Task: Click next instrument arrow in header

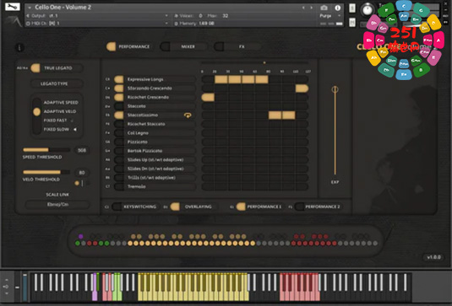Action: tap(311, 8)
